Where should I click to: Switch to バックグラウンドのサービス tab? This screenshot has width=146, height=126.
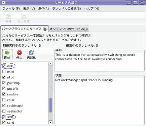(25, 29)
